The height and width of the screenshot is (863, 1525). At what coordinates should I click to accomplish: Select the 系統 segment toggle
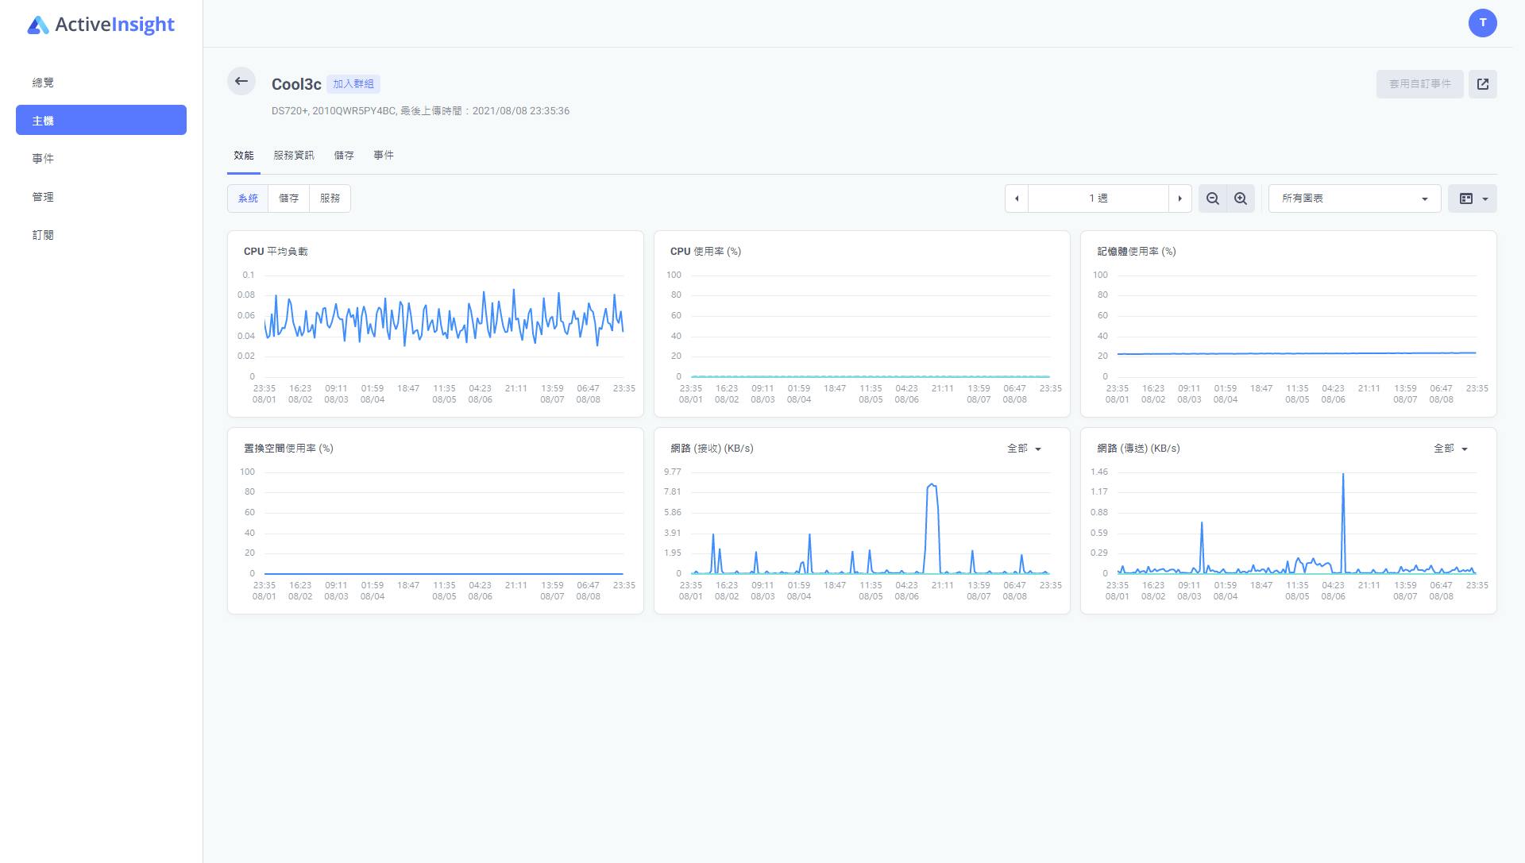click(248, 198)
